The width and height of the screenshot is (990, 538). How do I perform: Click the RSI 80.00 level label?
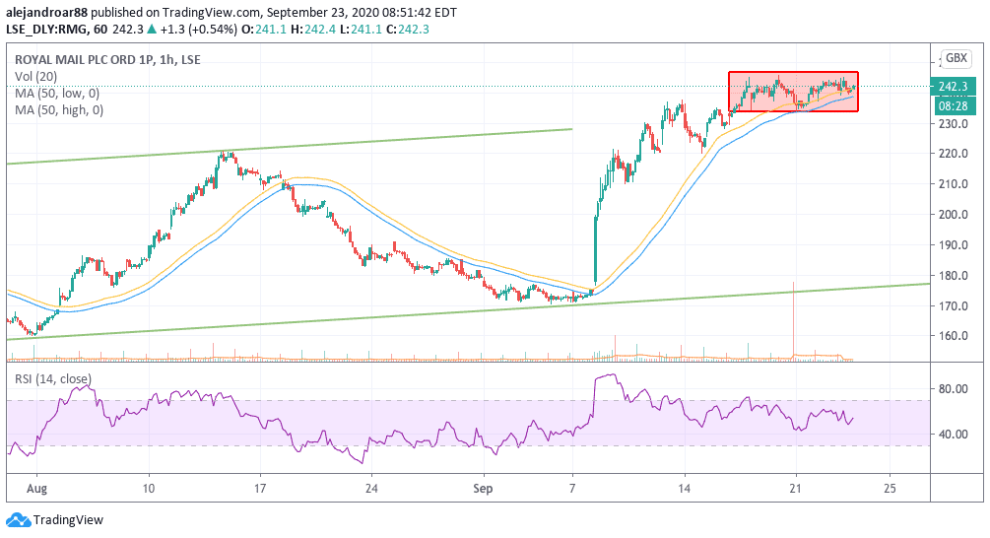click(953, 388)
